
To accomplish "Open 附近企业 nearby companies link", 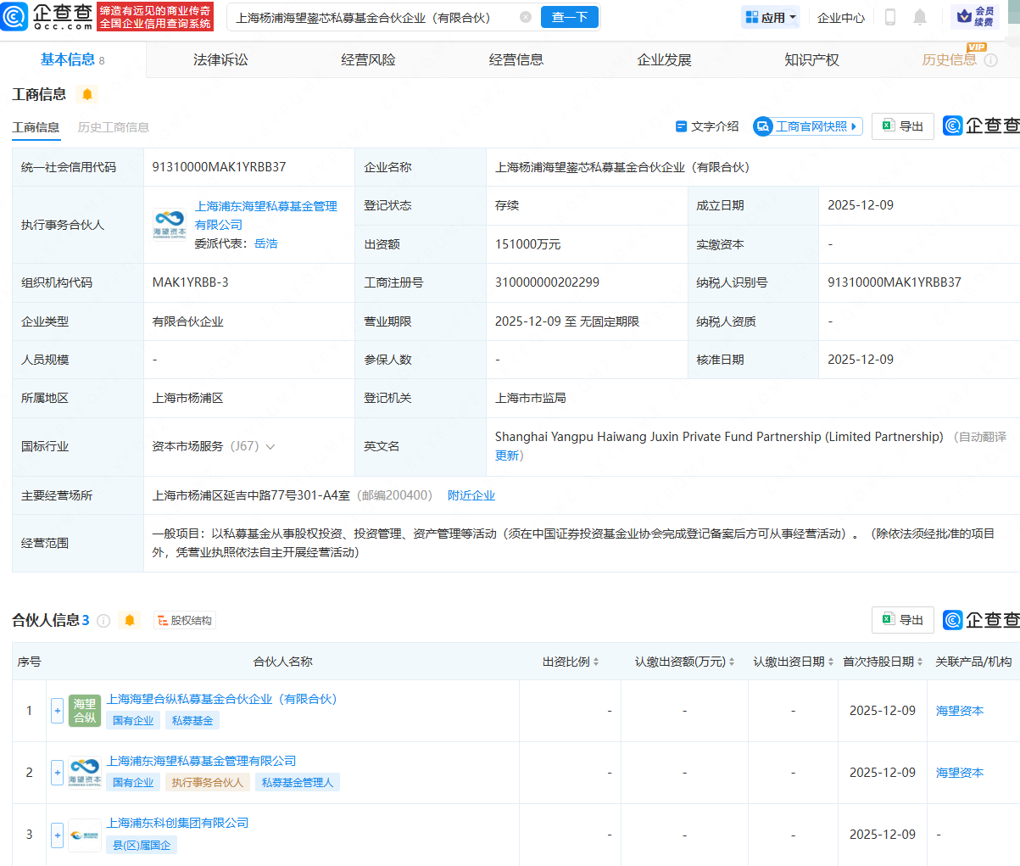I will (x=471, y=495).
